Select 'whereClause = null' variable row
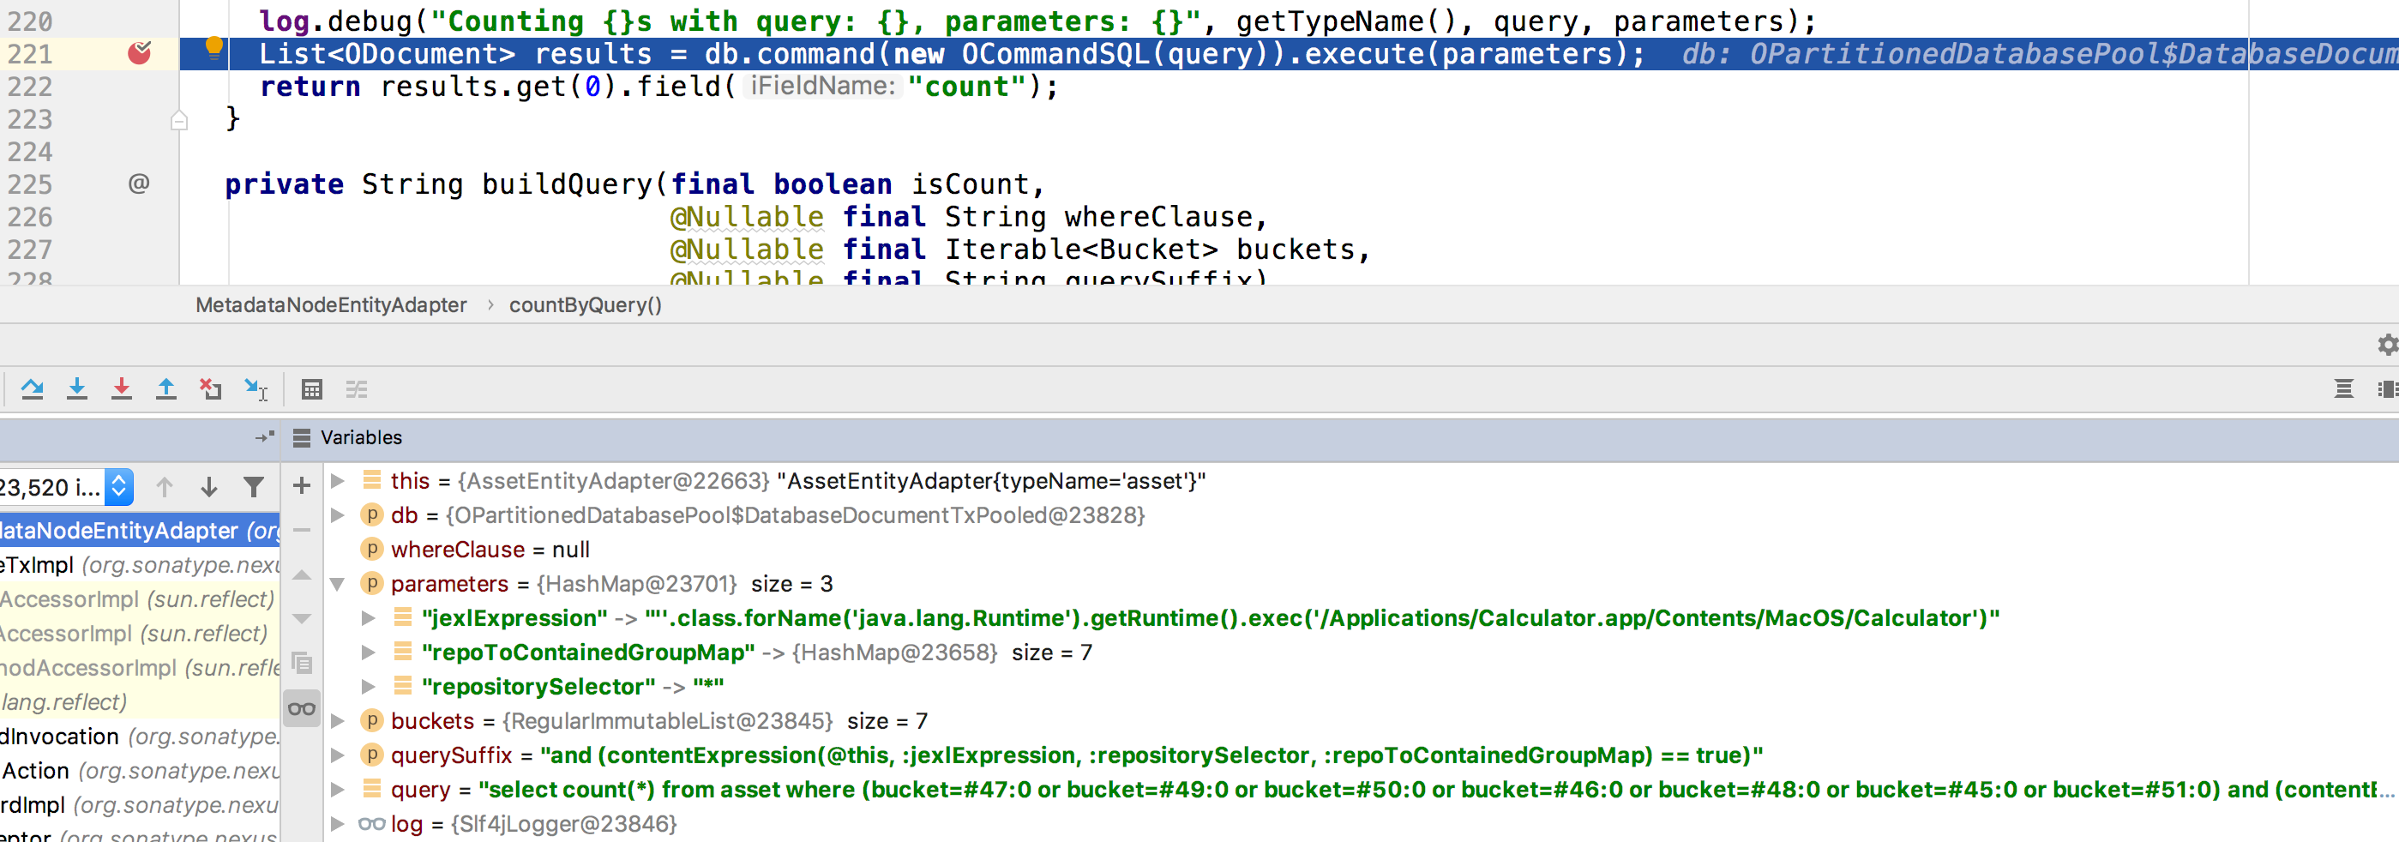Image resolution: width=2399 pixels, height=842 pixels. 1360,550
